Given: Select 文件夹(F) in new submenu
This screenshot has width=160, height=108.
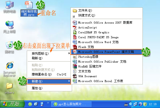Looking at the screenshot, I should (x=106, y=11).
